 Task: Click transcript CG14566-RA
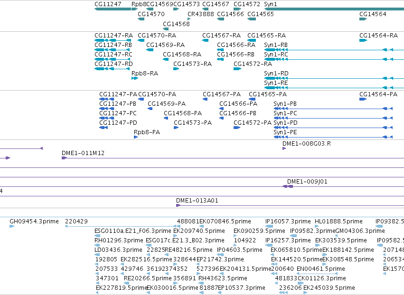(x=236, y=45)
